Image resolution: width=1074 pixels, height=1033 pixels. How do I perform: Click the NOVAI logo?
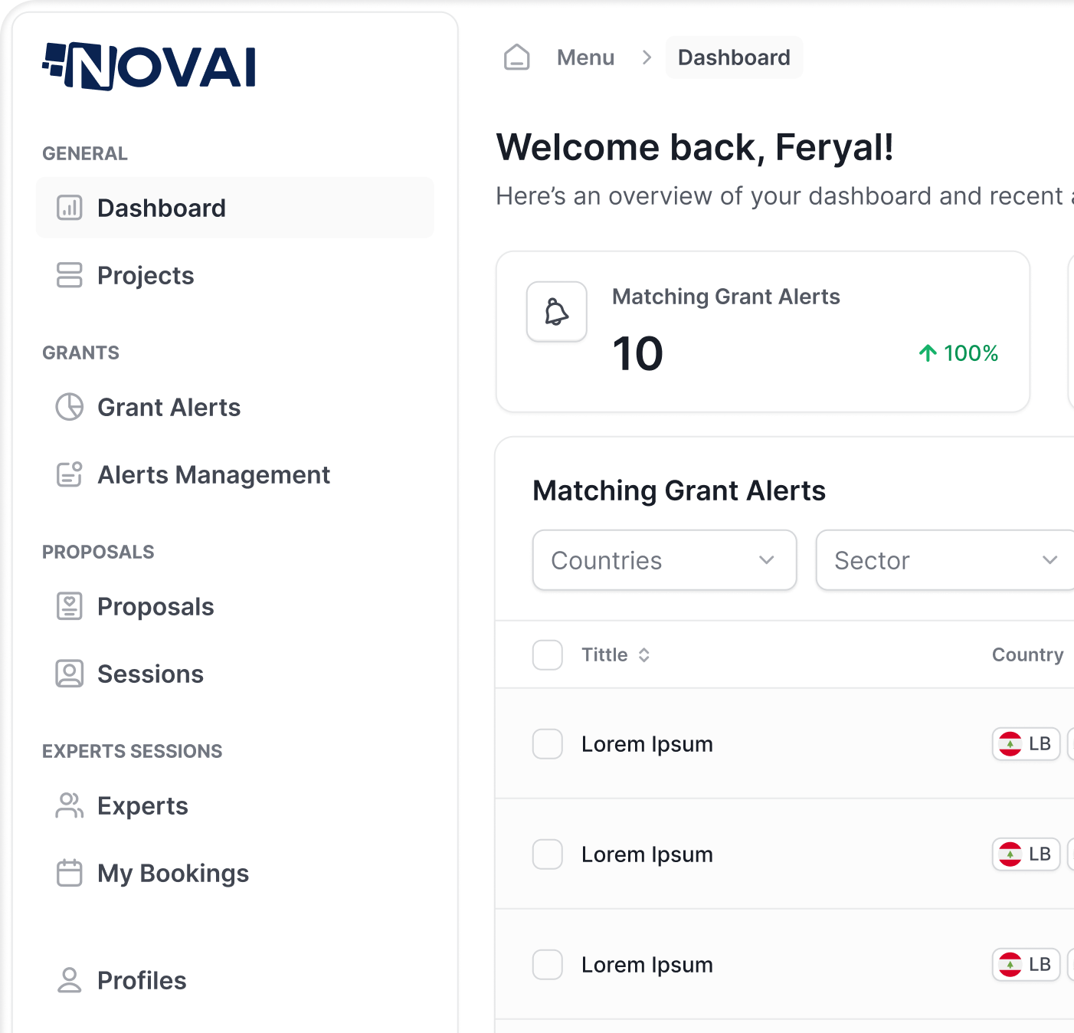coord(149,67)
